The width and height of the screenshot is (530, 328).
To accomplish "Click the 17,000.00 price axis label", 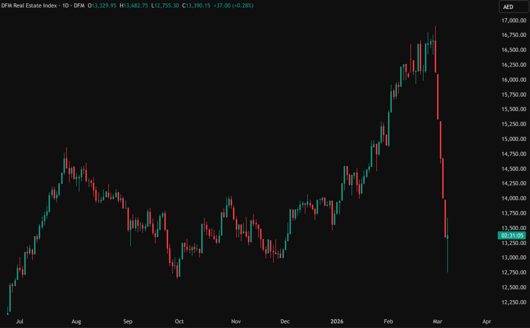I will 513,21.
